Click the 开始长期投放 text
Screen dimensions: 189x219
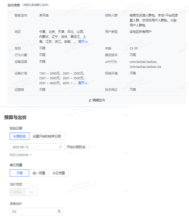pyautogui.click(x=76, y=147)
